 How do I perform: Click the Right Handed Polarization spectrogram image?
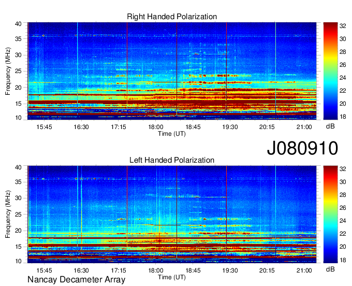click(x=172, y=71)
